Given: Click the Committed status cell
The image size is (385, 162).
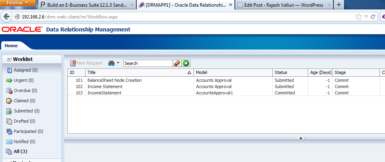Looking at the screenshot, I should 285,93.
